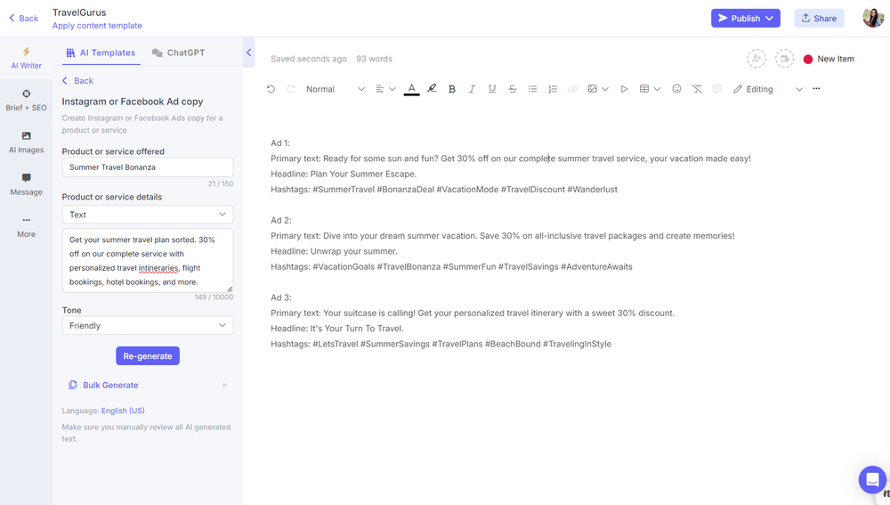Click the product details text area

coord(148,261)
